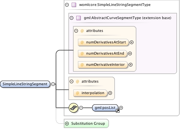The height and width of the screenshot is (129, 180).
Task: Select the numDerivativesAtStart attribute
Action: [103, 42]
